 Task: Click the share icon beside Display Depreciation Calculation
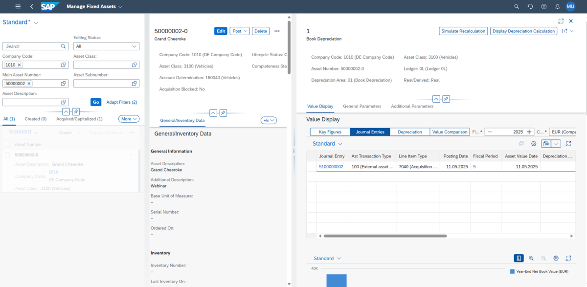tap(564, 31)
